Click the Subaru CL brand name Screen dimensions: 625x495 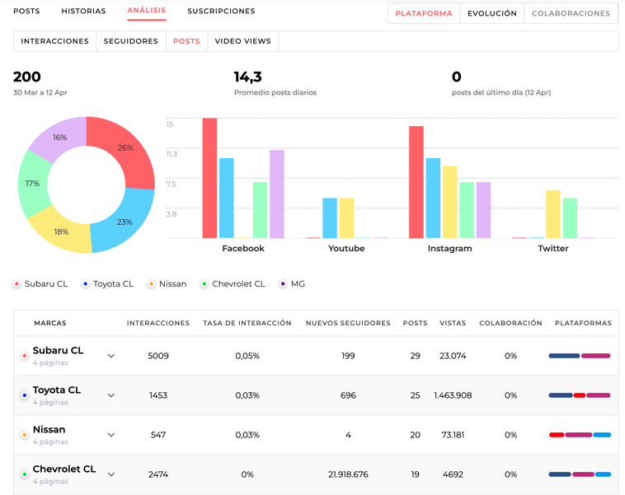pyautogui.click(x=59, y=350)
